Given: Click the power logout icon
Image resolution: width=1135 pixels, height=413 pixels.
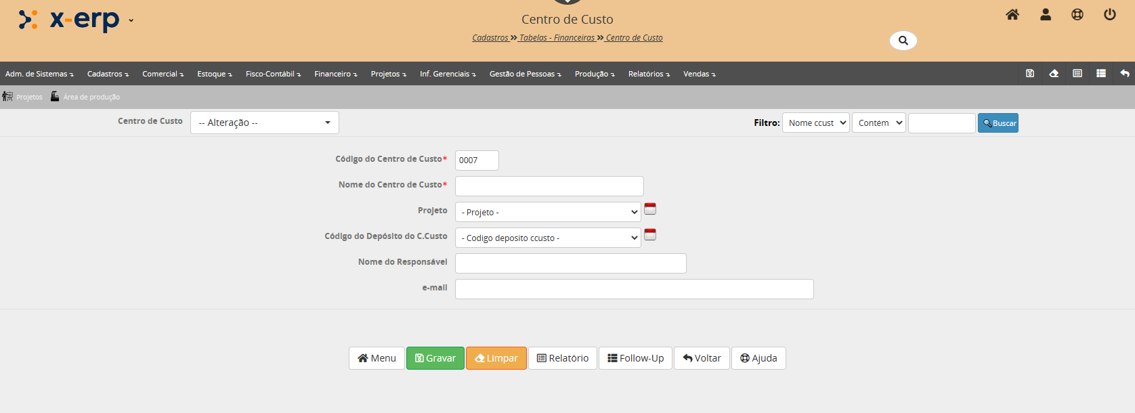Looking at the screenshot, I should click(1109, 14).
